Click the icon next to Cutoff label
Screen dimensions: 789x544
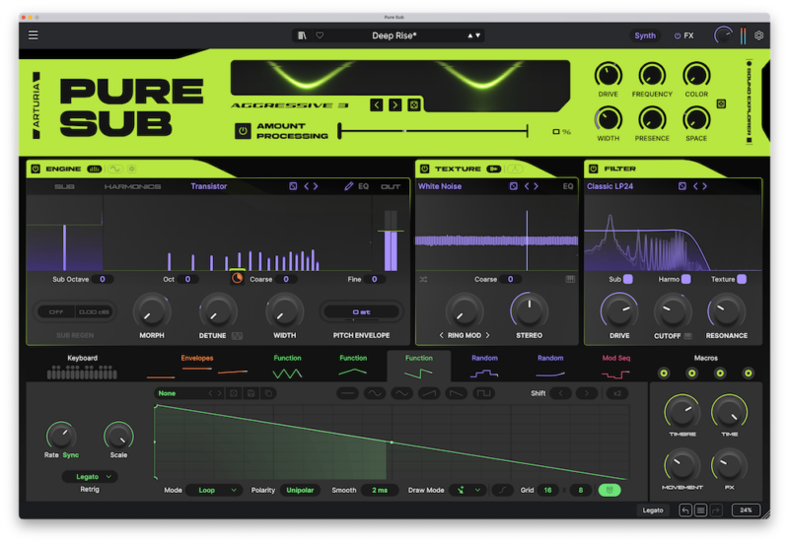point(687,336)
